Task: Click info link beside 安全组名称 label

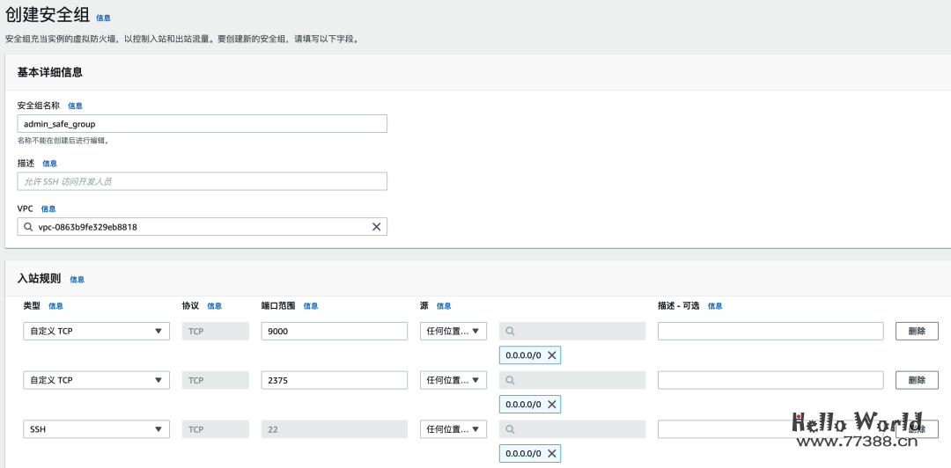Action: (x=75, y=106)
